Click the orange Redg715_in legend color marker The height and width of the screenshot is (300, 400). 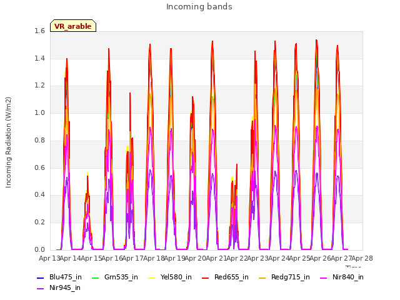(x=262, y=277)
